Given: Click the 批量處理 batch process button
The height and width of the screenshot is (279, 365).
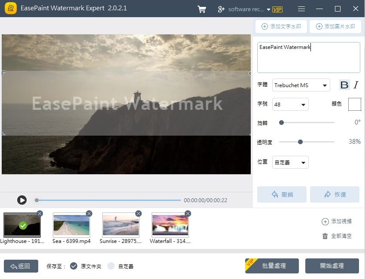Looking at the screenshot, I should point(272,266).
